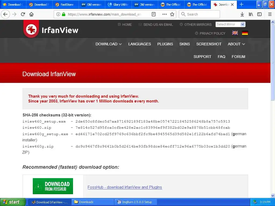275x206 pixels.
Task: Open the SCREENSHOT page
Action: [x=209, y=44]
